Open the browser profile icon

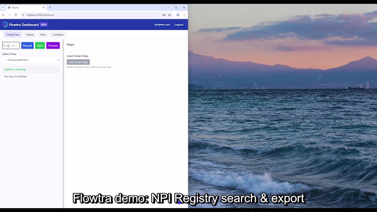tap(178, 15)
